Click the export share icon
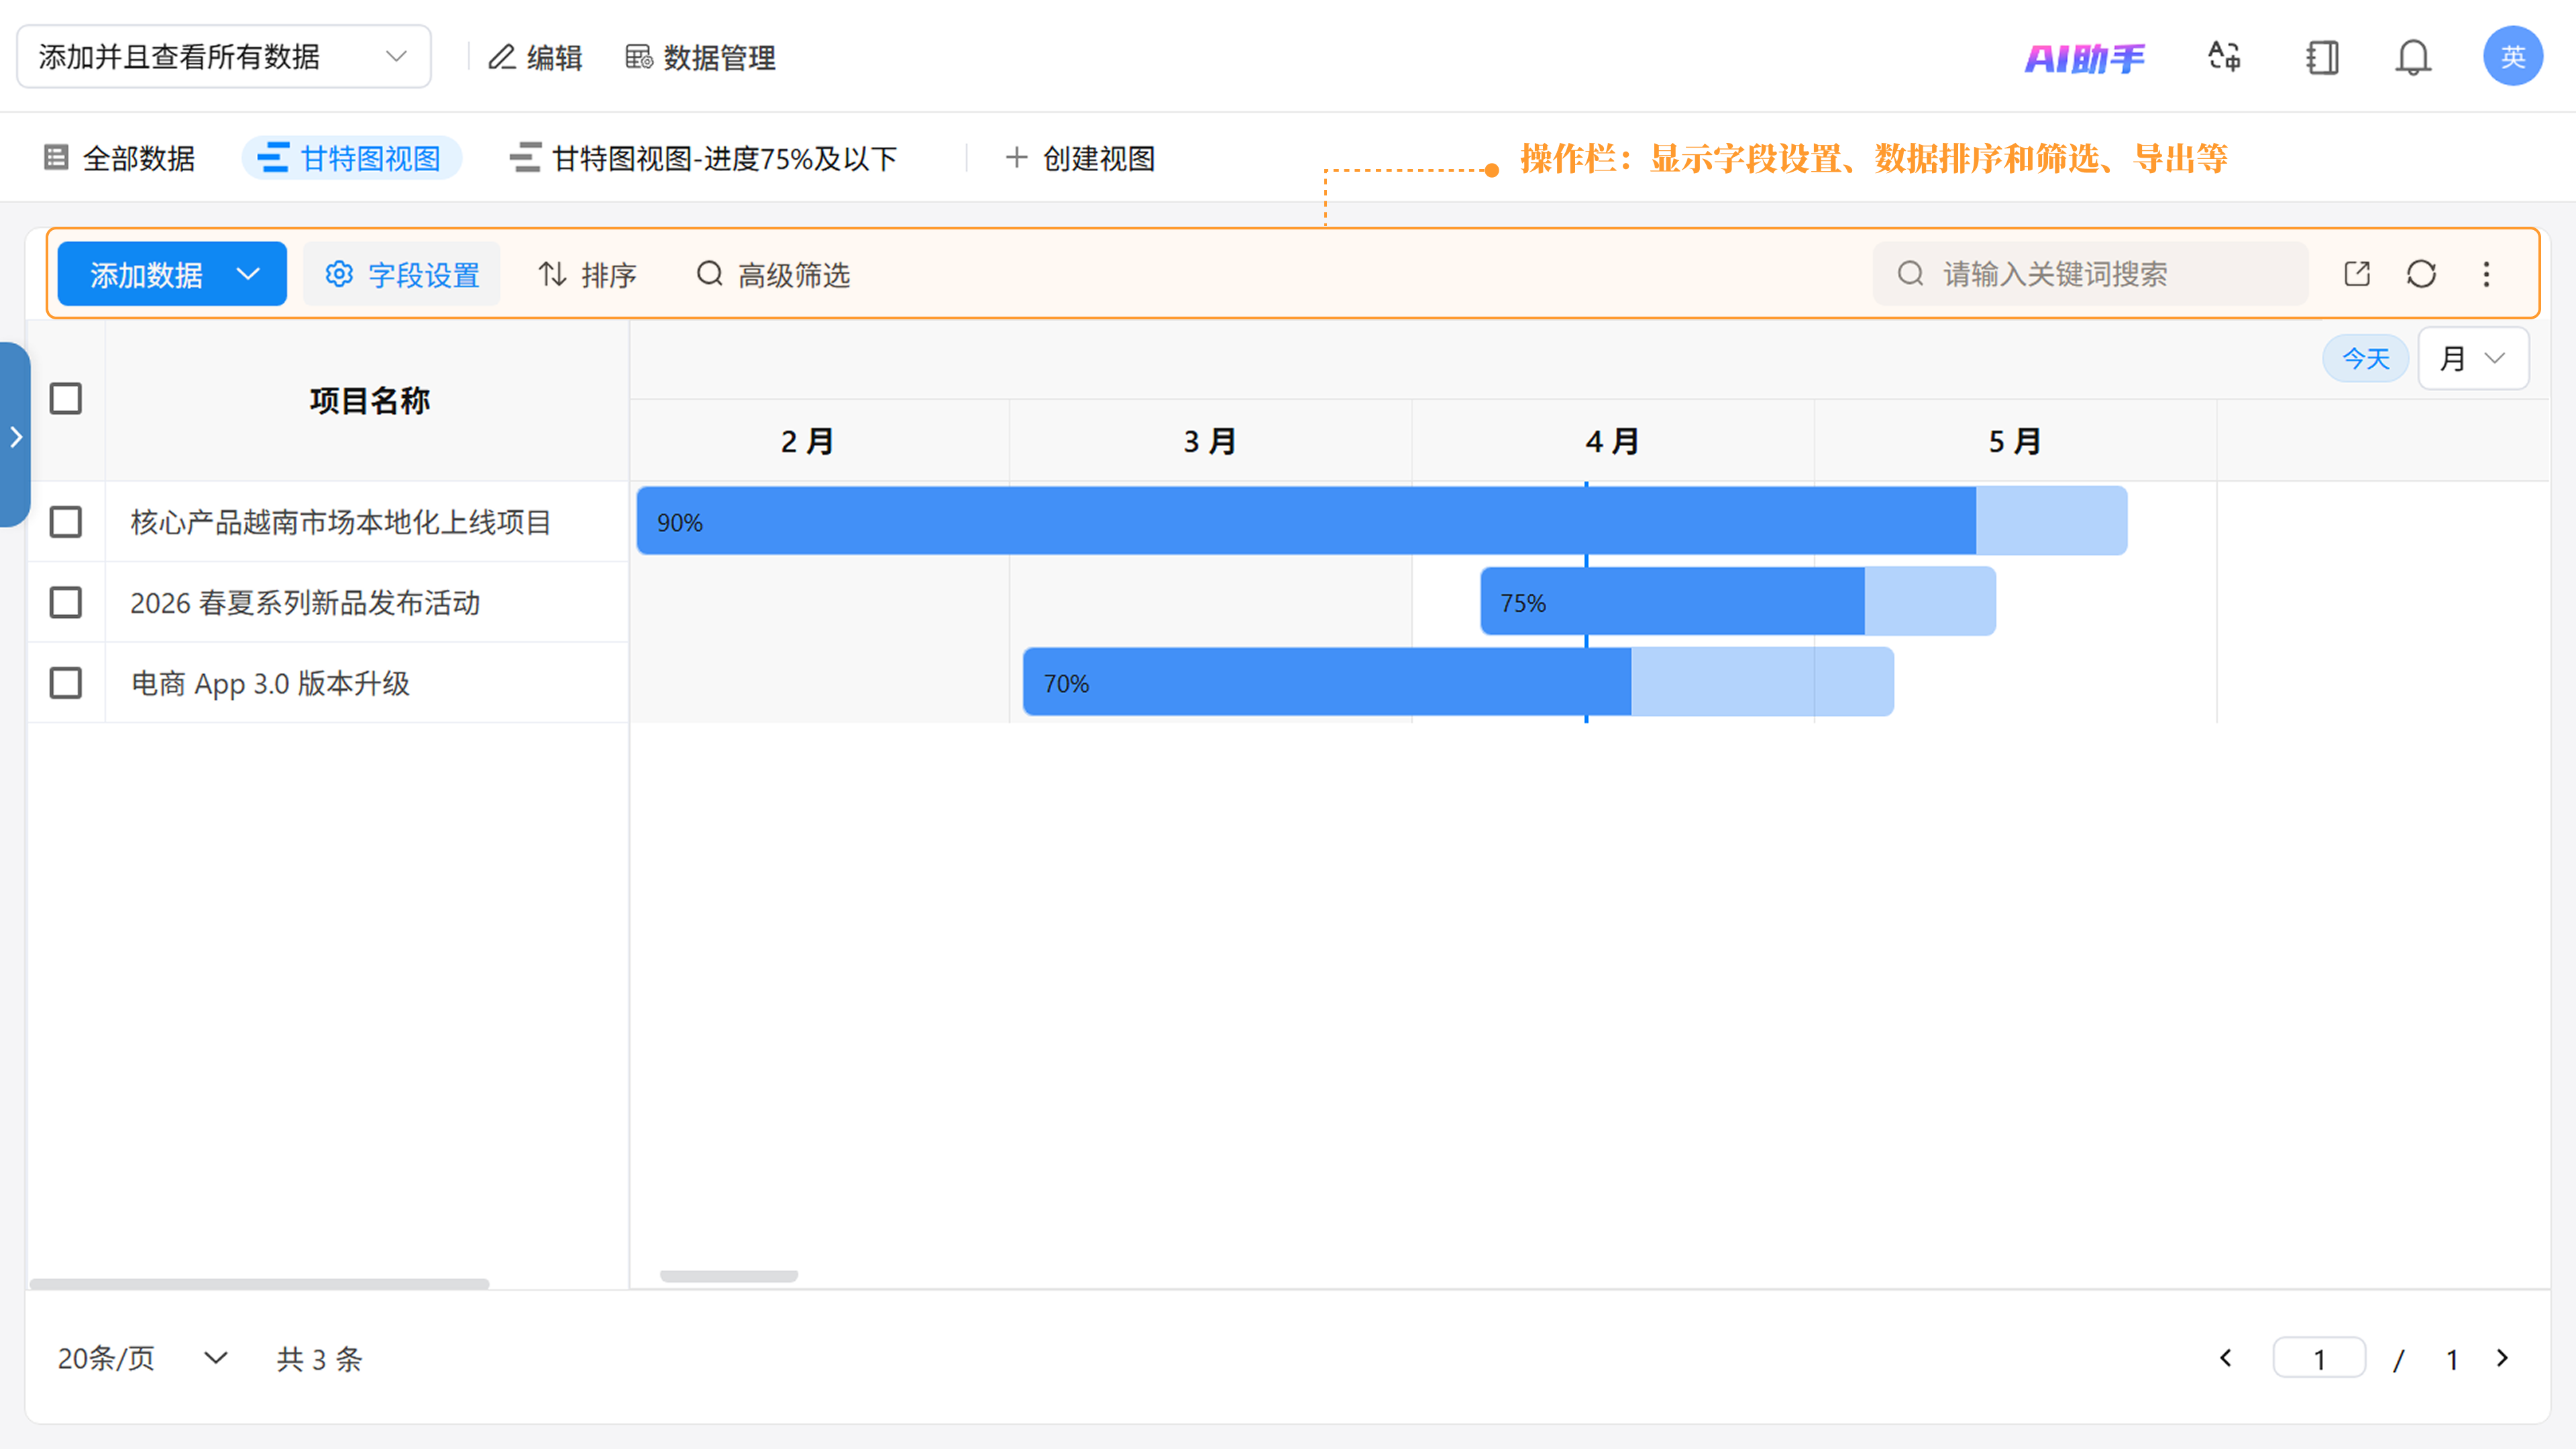This screenshot has width=2576, height=1449. point(2357,274)
